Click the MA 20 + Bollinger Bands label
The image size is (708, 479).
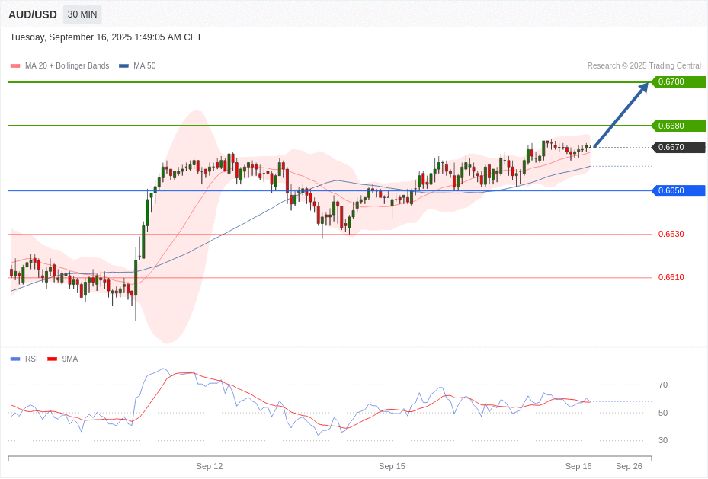click(x=67, y=65)
